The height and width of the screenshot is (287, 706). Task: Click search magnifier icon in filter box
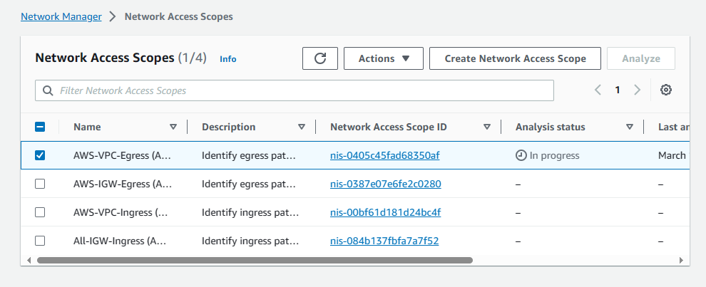click(48, 91)
